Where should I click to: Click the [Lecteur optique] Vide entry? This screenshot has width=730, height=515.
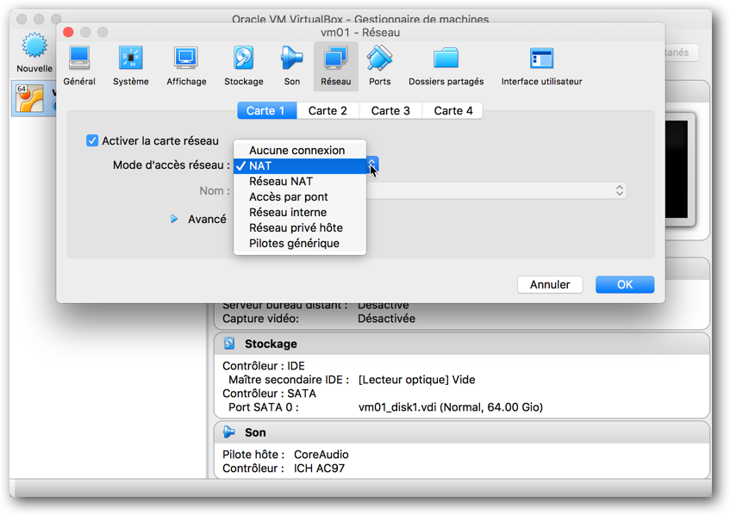(x=416, y=380)
